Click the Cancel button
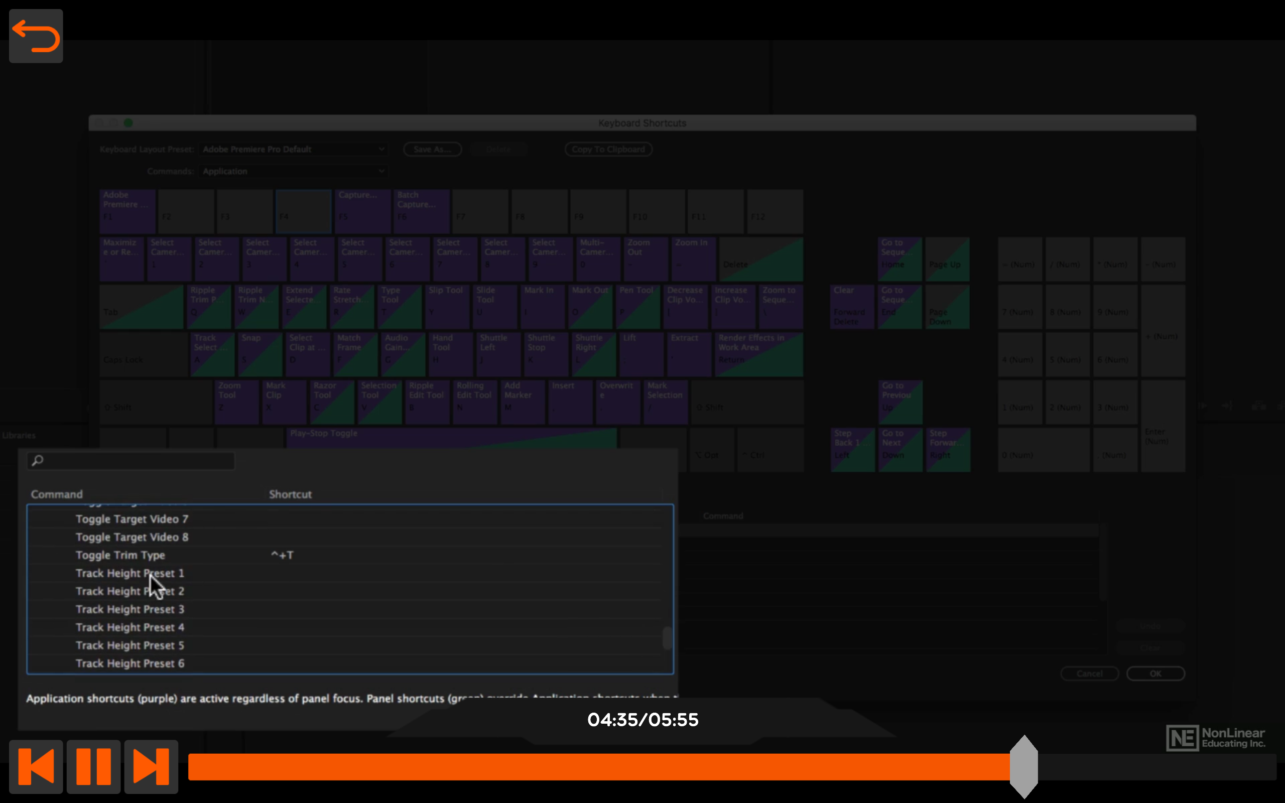The image size is (1285, 803). click(x=1090, y=674)
